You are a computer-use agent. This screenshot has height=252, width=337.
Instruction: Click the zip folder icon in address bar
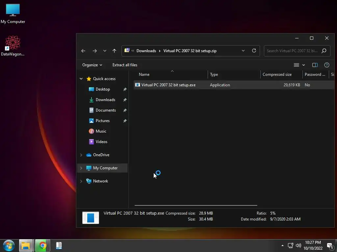127,50
